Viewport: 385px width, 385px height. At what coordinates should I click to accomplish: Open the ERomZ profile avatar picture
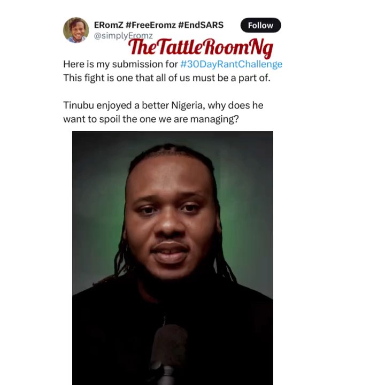tap(76, 30)
